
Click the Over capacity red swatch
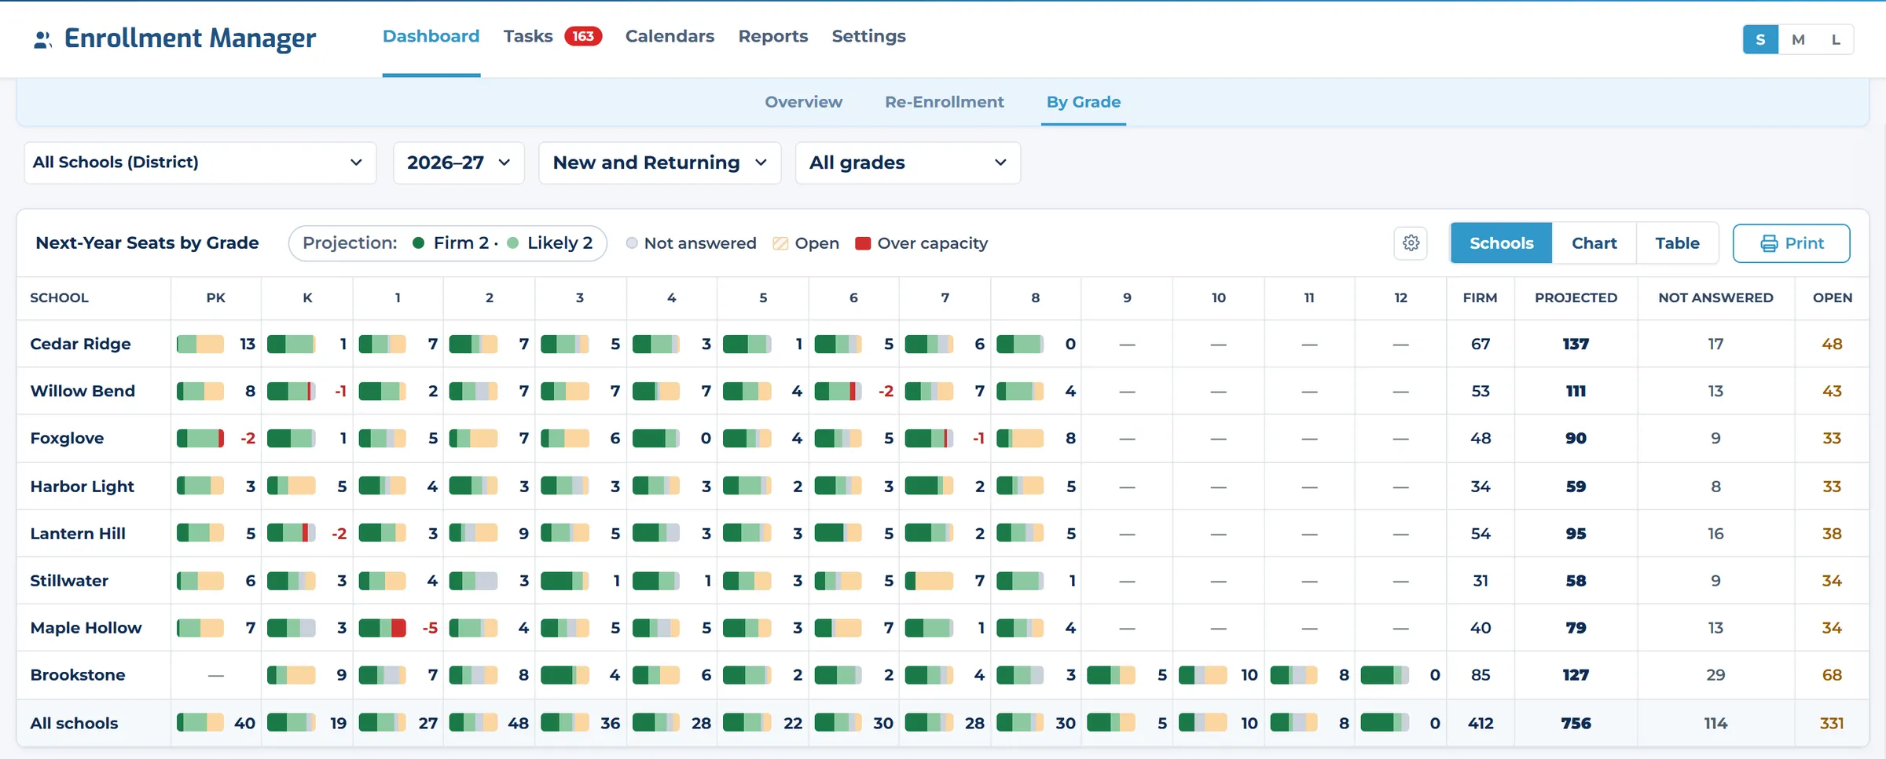(x=863, y=243)
